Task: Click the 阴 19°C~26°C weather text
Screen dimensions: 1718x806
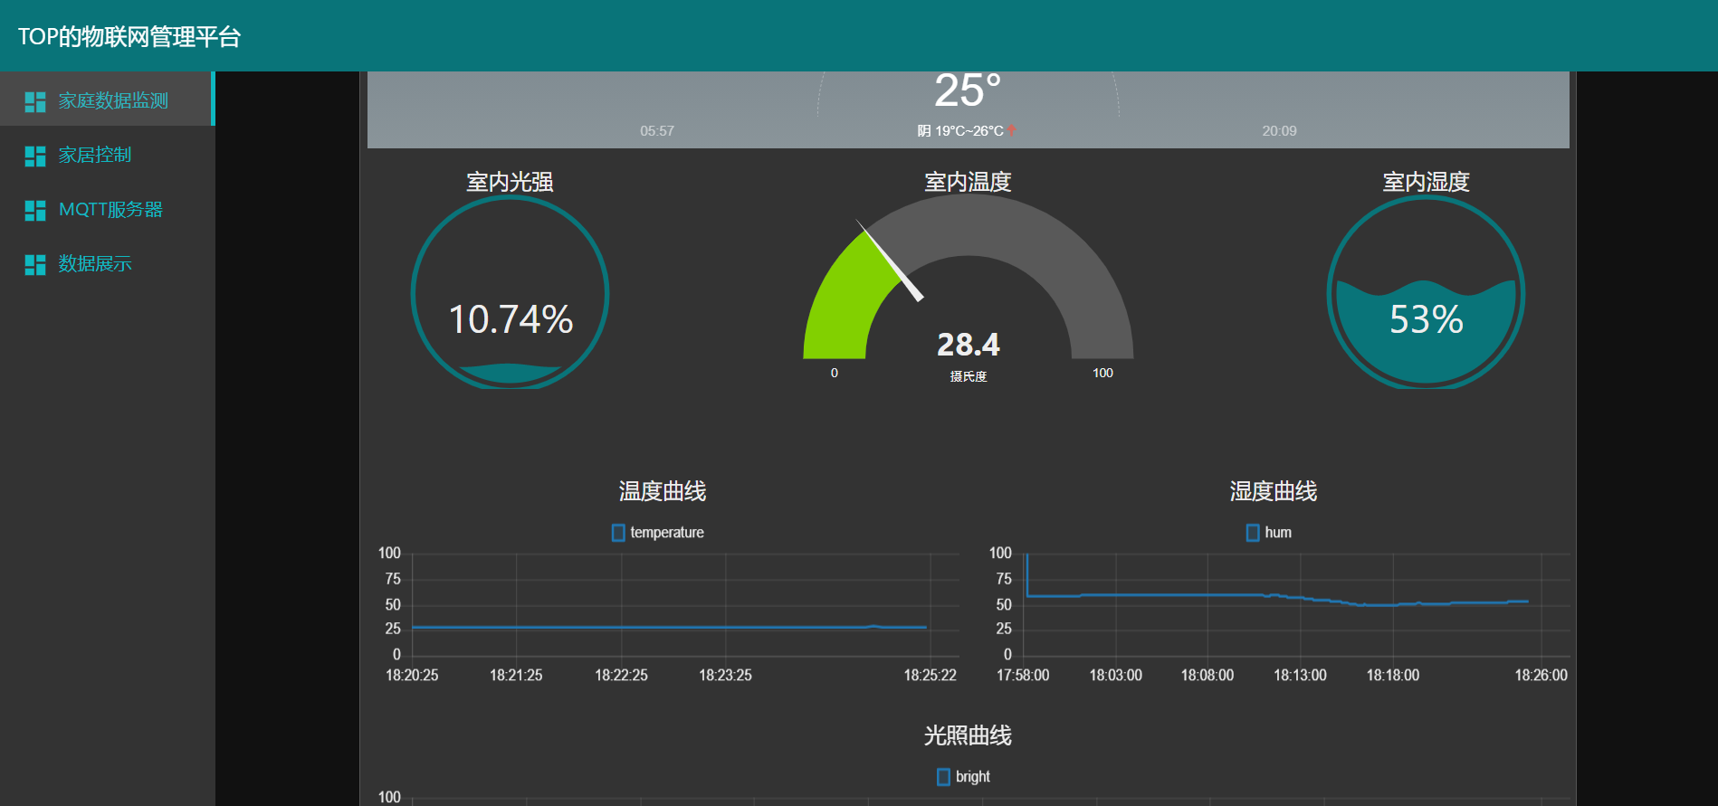Action: point(960,131)
